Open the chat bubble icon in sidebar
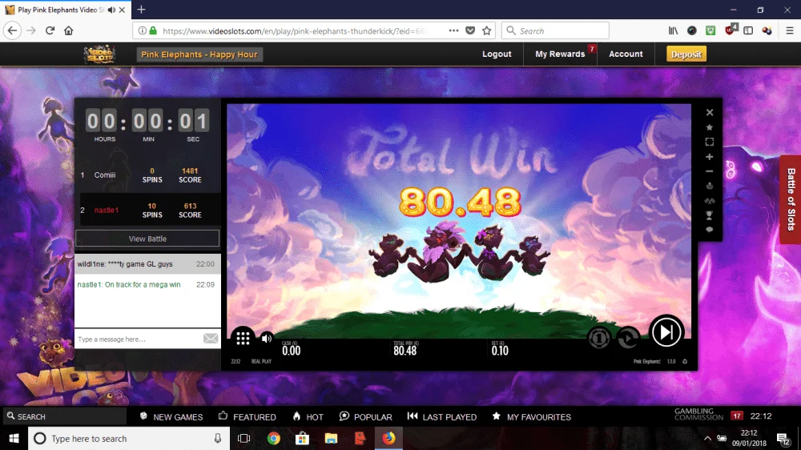Screen dimensions: 801x450 [710, 230]
